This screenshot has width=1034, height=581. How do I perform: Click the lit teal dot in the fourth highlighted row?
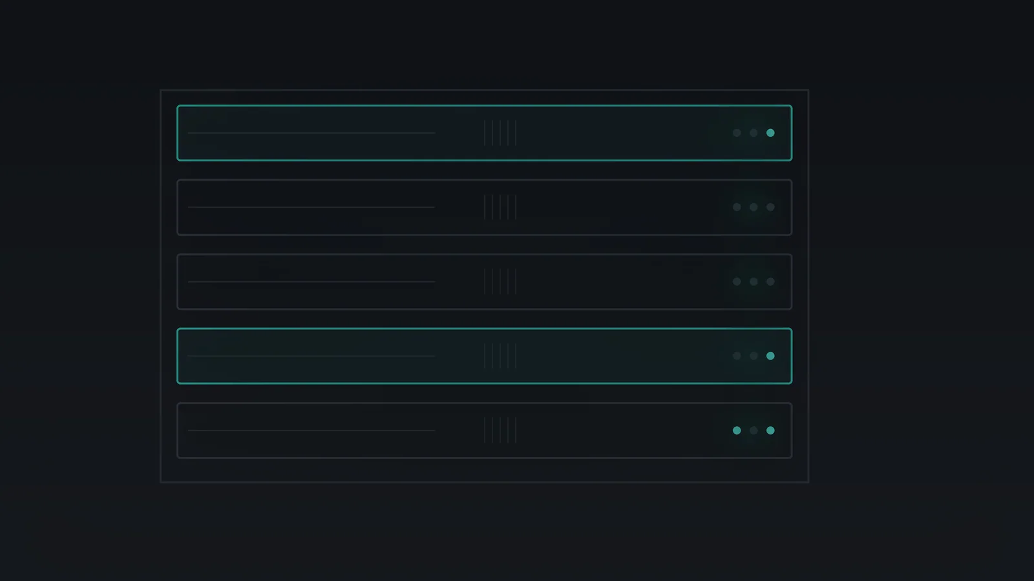click(x=770, y=356)
